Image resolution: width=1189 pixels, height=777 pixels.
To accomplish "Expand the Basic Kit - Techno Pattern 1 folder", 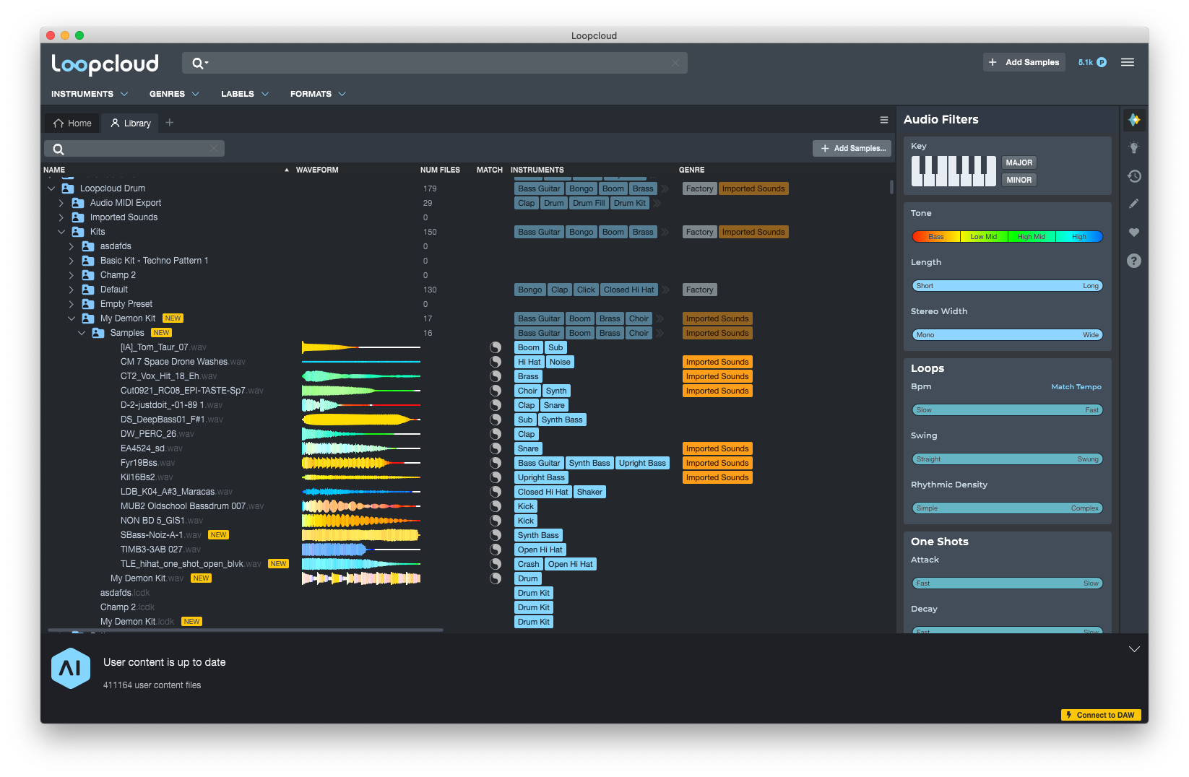I will click(72, 261).
